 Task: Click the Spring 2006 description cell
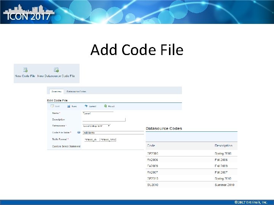223,153
